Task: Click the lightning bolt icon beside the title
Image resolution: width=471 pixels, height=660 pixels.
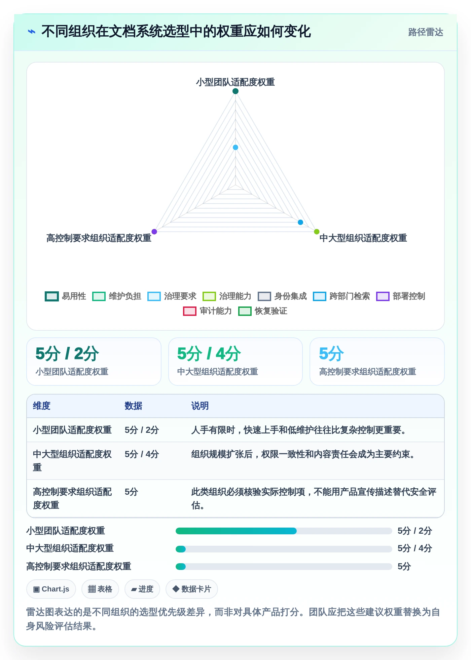Action: point(32,32)
